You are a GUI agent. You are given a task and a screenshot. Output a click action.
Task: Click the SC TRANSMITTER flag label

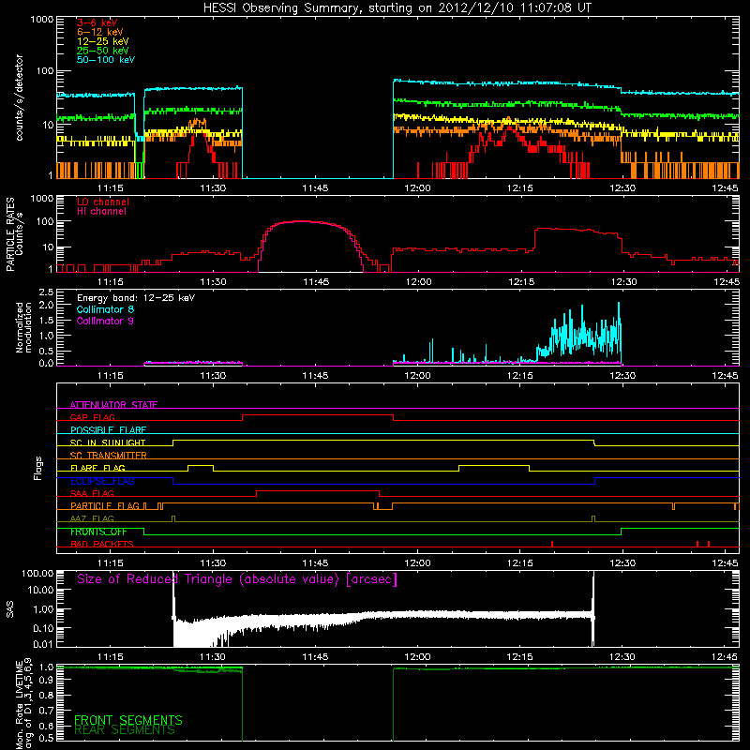point(108,455)
